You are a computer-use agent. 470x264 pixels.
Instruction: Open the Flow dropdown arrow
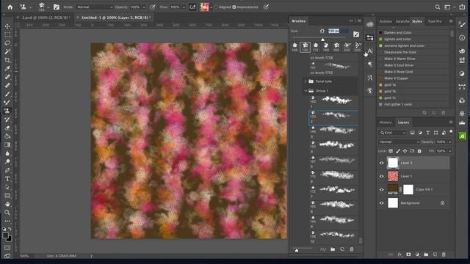click(184, 7)
